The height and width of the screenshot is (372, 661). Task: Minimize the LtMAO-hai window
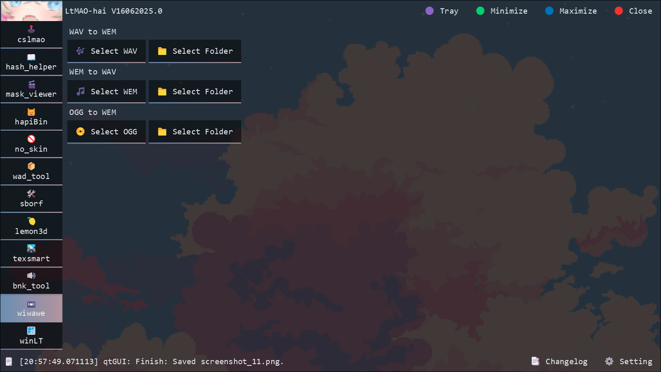pyautogui.click(x=502, y=11)
